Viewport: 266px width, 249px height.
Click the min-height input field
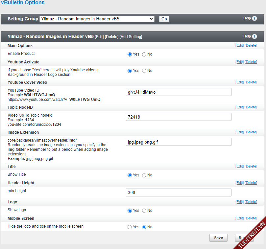pyautogui.click(x=179, y=192)
